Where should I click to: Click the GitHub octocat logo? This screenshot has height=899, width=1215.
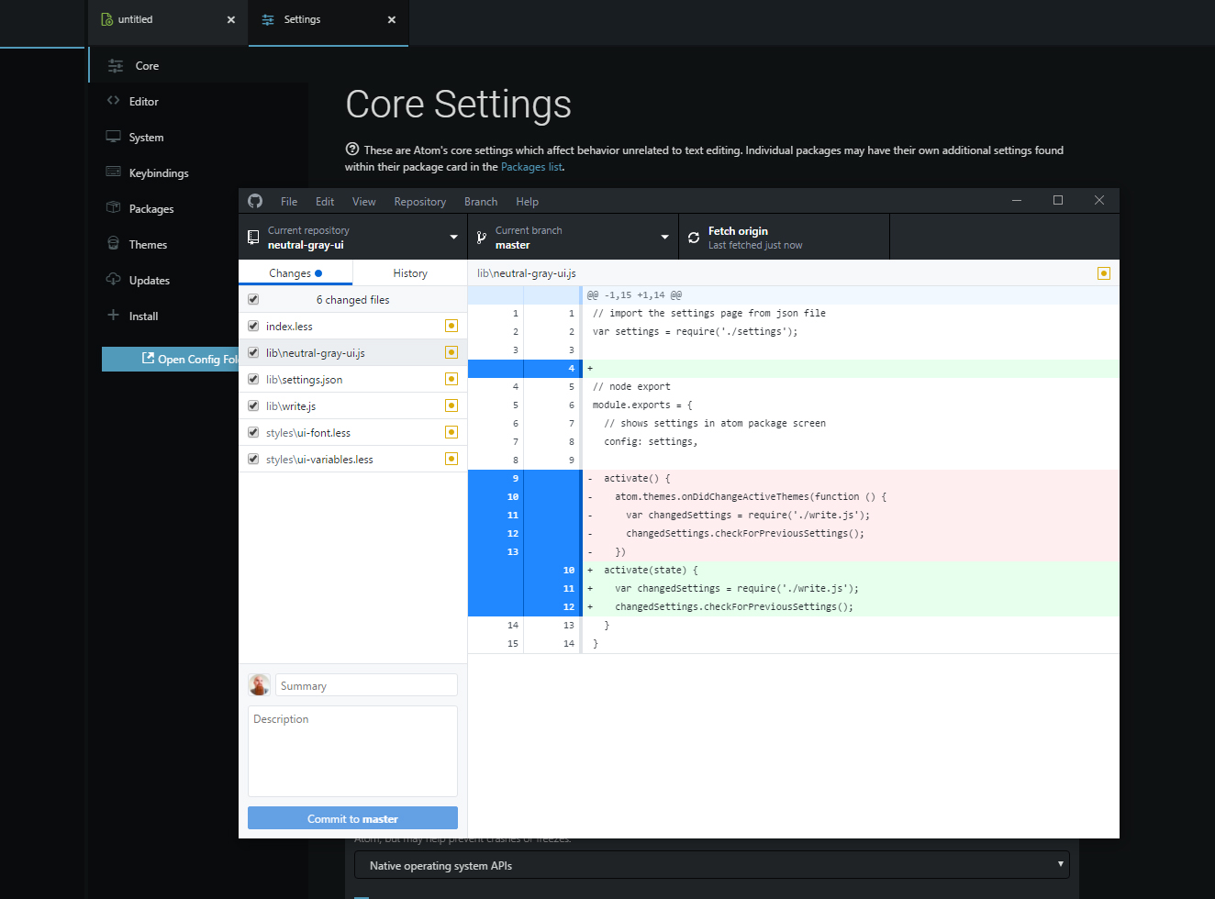(254, 200)
